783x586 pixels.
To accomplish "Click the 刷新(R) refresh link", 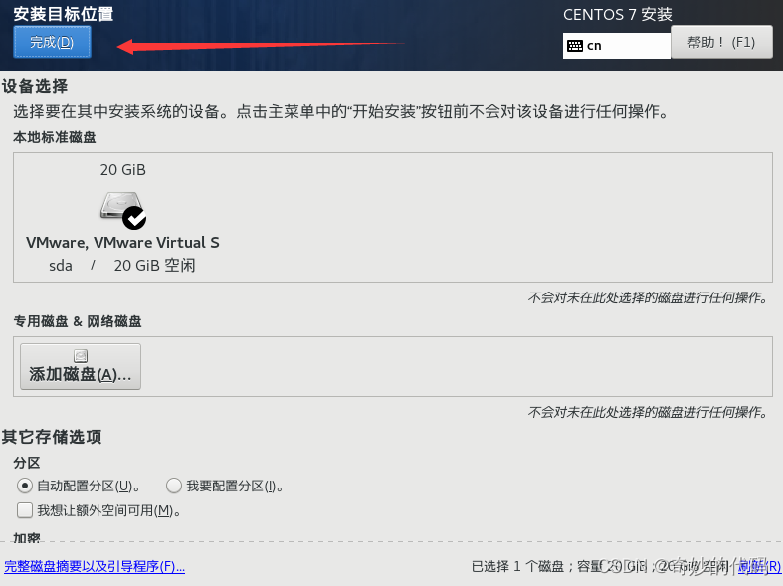I will (759, 566).
